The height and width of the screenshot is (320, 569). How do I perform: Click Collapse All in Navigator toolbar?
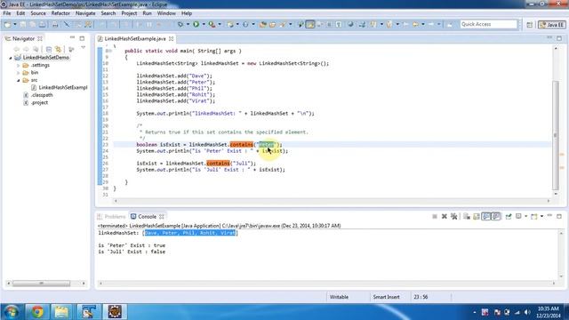point(49,49)
